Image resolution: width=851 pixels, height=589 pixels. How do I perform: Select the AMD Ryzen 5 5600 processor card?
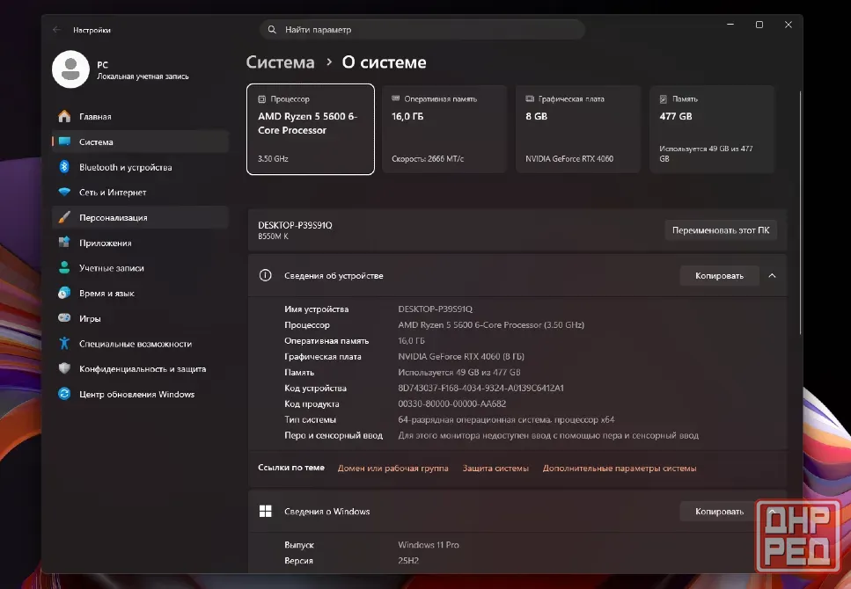coord(311,129)
